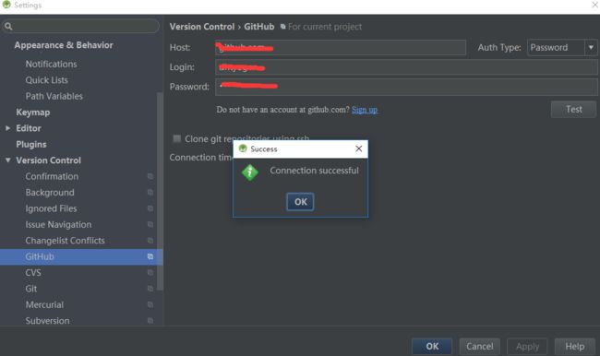This screenshot has width=600, height=356.
Task: Click the project-level icon beside Issue Navigation
Action: [150, 224]
